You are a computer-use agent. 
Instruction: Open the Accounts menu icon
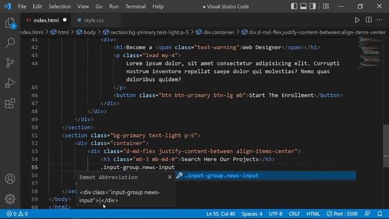pyautogui.click(x=10, y=179)
